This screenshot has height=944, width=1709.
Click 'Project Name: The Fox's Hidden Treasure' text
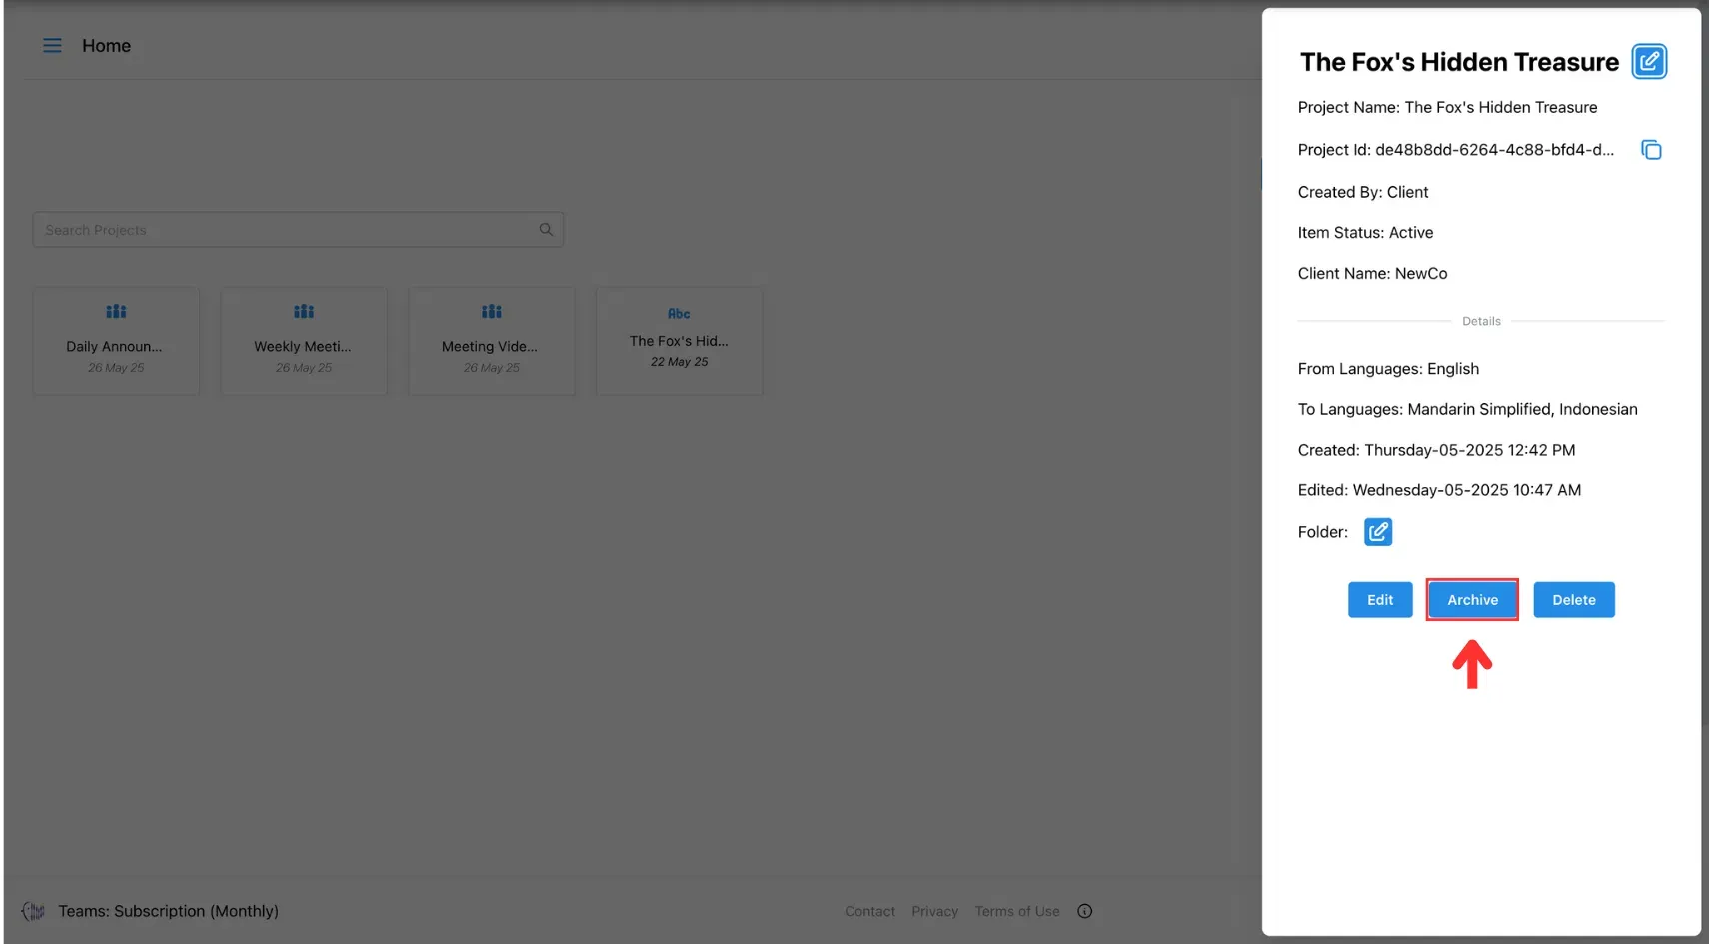[x=1447, y=108]
